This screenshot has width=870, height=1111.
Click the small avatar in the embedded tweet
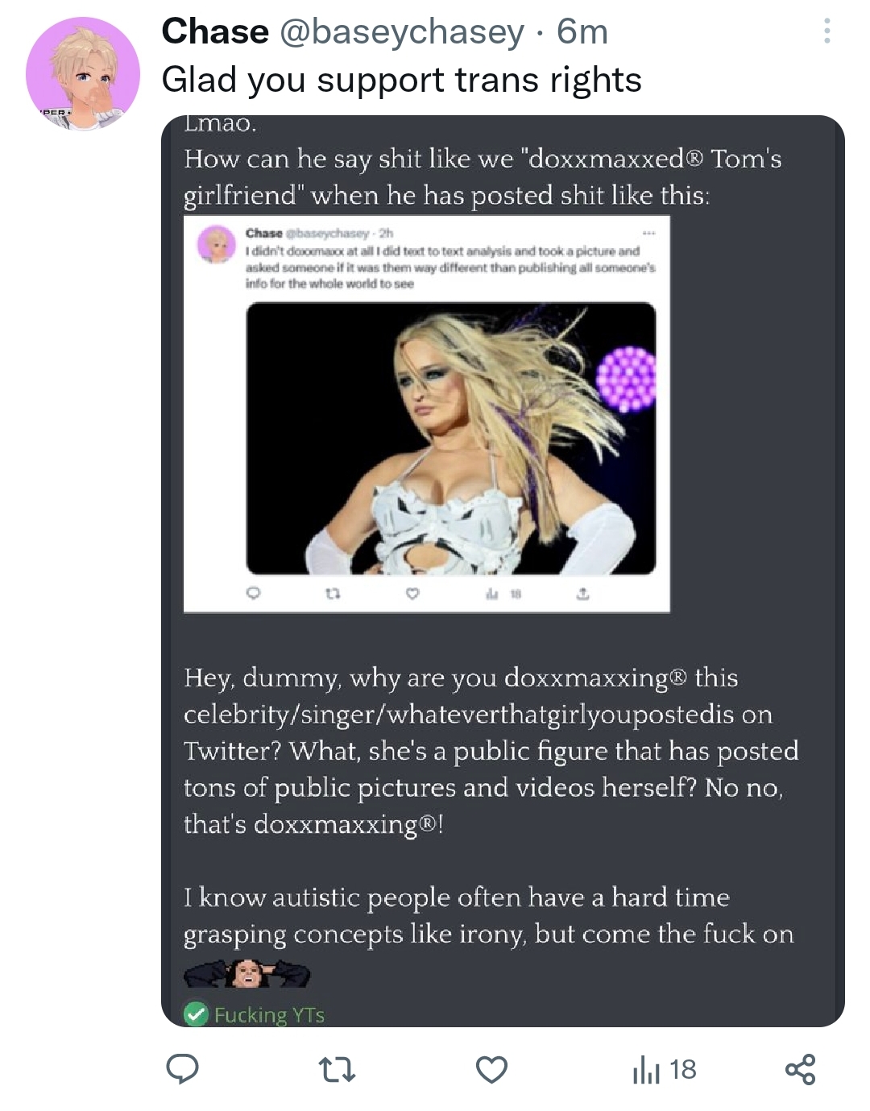[217, 245]
